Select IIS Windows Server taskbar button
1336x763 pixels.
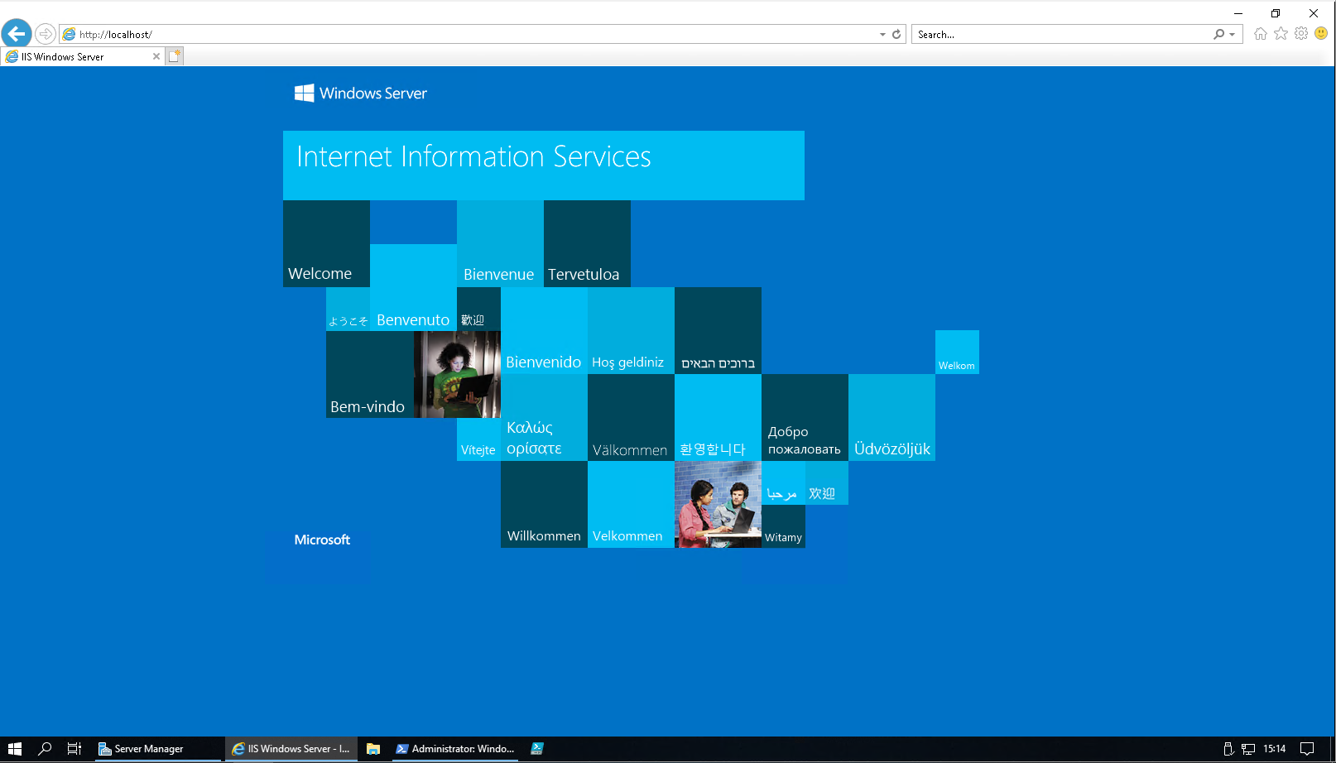[x=291, y=749]
